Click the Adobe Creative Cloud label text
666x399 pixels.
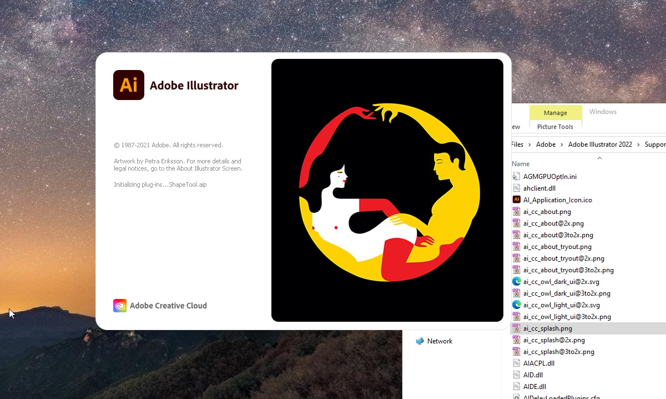(168, 306)
